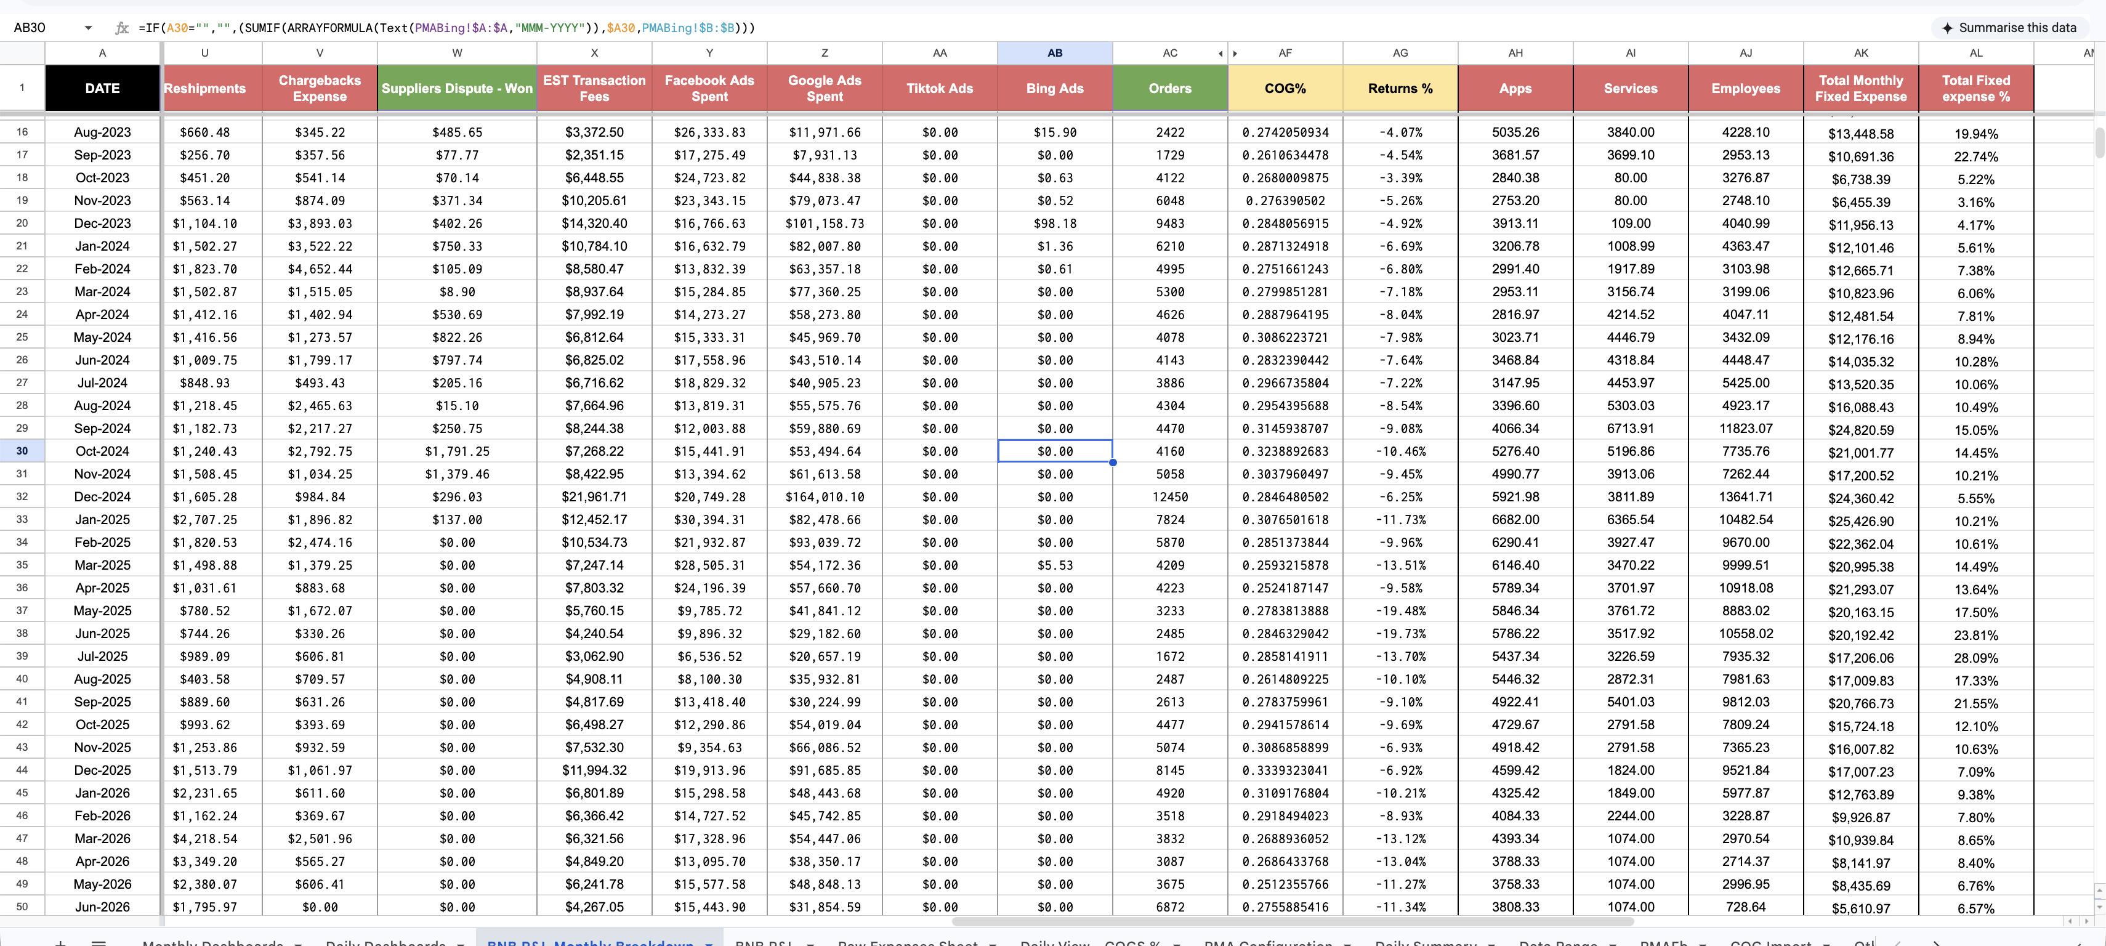The width and height of the screenshot is (2106, 946).
Task: Click the Apps header cell
Action: point(1515,88)
